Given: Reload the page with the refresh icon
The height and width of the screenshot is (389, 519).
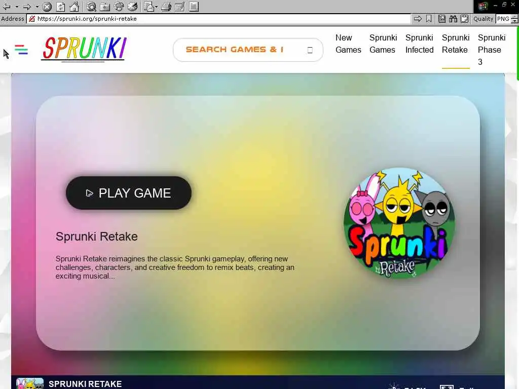Looking at the screenshot, I should coord(61,6).
